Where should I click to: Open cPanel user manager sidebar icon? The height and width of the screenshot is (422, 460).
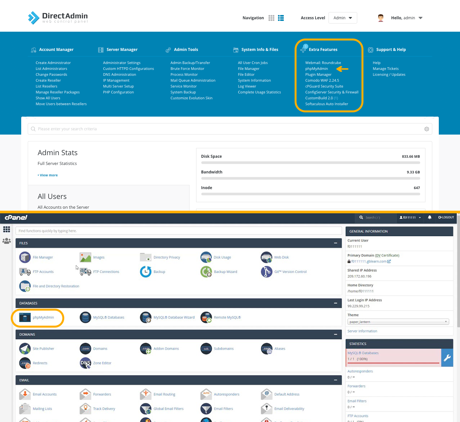tap(7, 241)
